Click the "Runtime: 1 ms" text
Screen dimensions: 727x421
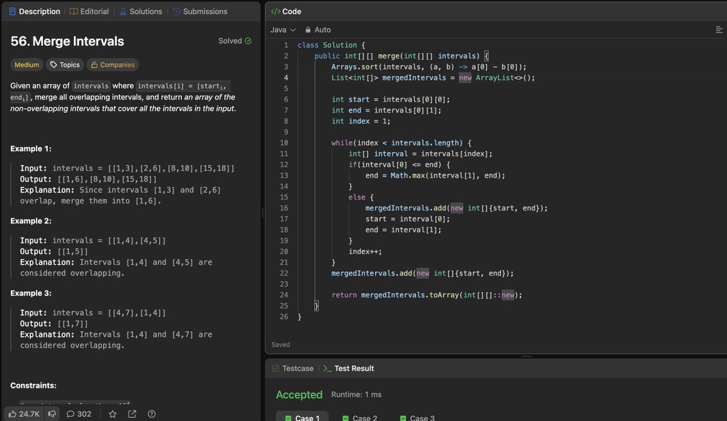tap(356, 394)
